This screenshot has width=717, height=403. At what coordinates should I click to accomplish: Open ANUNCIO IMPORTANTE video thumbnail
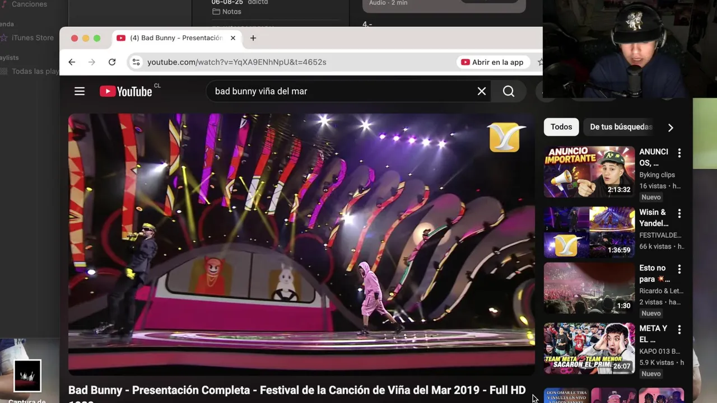point(589,172)
